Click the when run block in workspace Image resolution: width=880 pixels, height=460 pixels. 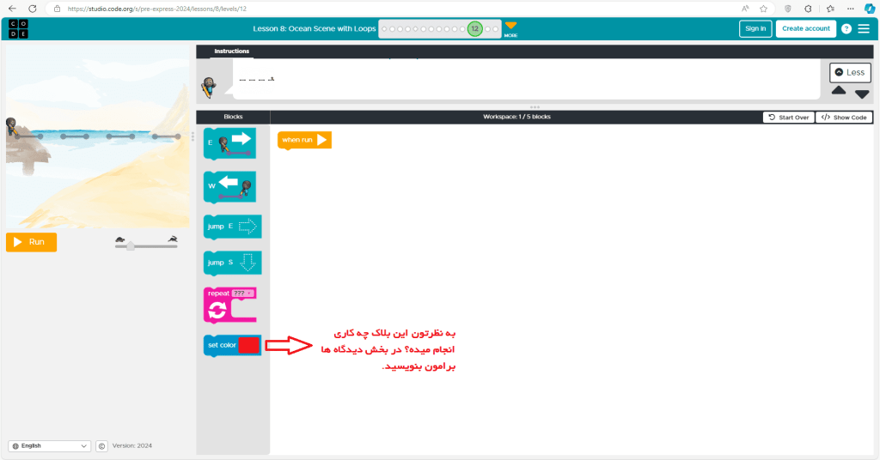(304, 140)
